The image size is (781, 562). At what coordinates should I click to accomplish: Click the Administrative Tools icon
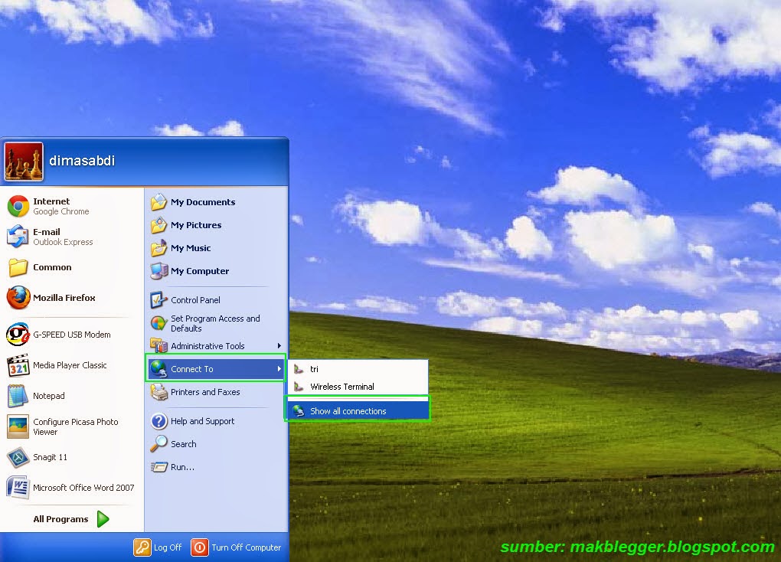[159, 346]
